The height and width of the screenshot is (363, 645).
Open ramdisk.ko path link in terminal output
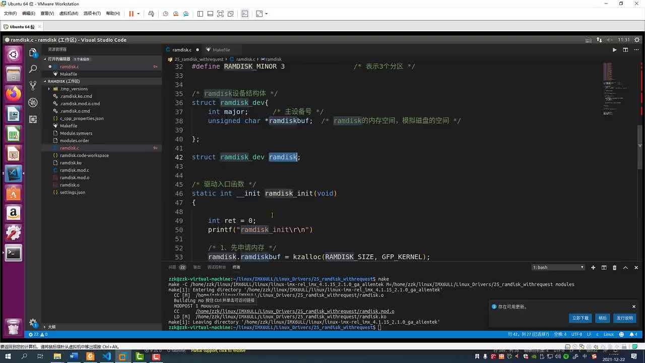coord(291,317)
